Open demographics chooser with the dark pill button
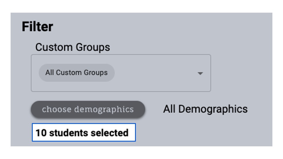283x159 pixels. click(x=88, y=110)
